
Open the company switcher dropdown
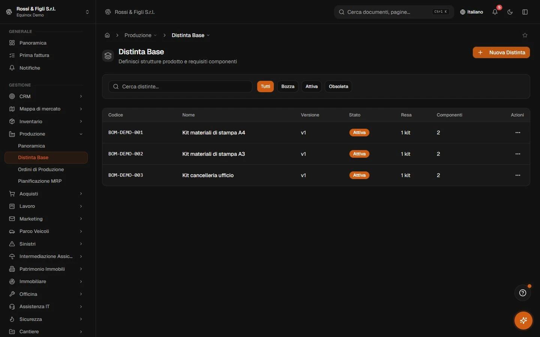click(48, 12)
